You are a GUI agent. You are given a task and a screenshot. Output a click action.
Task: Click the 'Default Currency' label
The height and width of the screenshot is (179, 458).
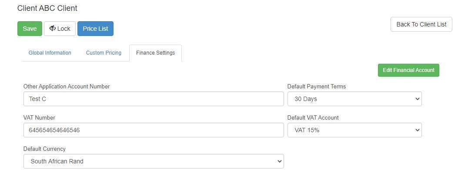pyautogui.click(x=44, y=149)
